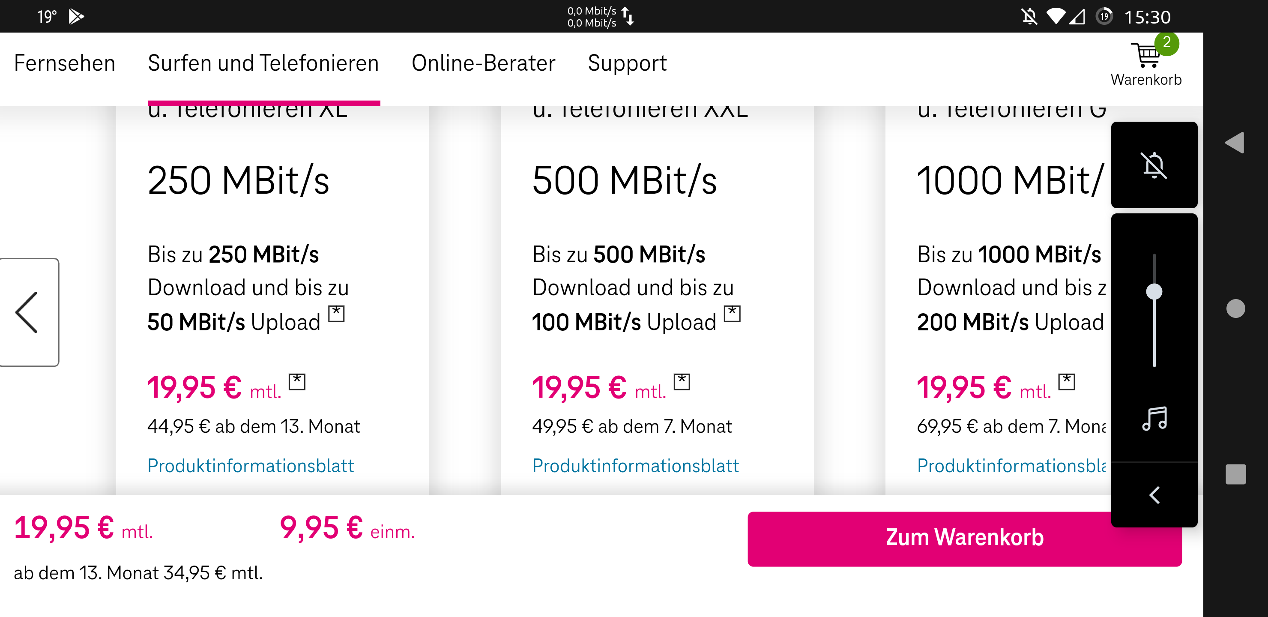Tap the Android home circle button

pos(1235,308)
